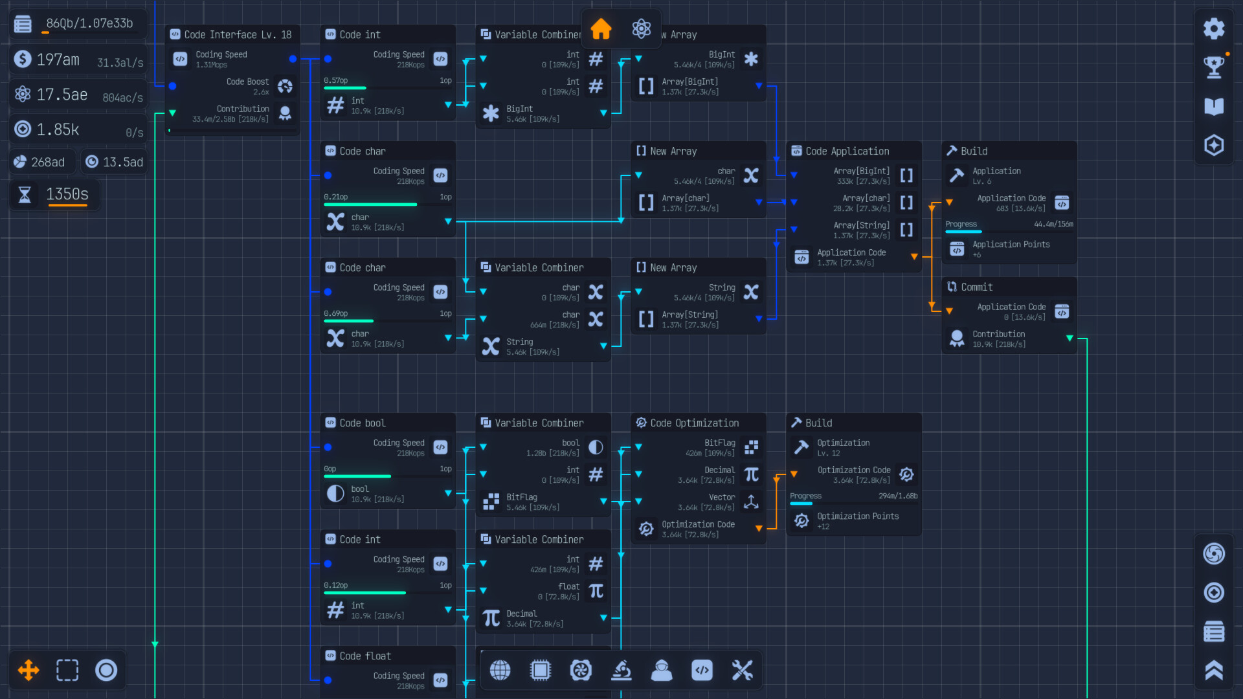Open the book documentation icon on right sidebar

[x=1215, y=107]
